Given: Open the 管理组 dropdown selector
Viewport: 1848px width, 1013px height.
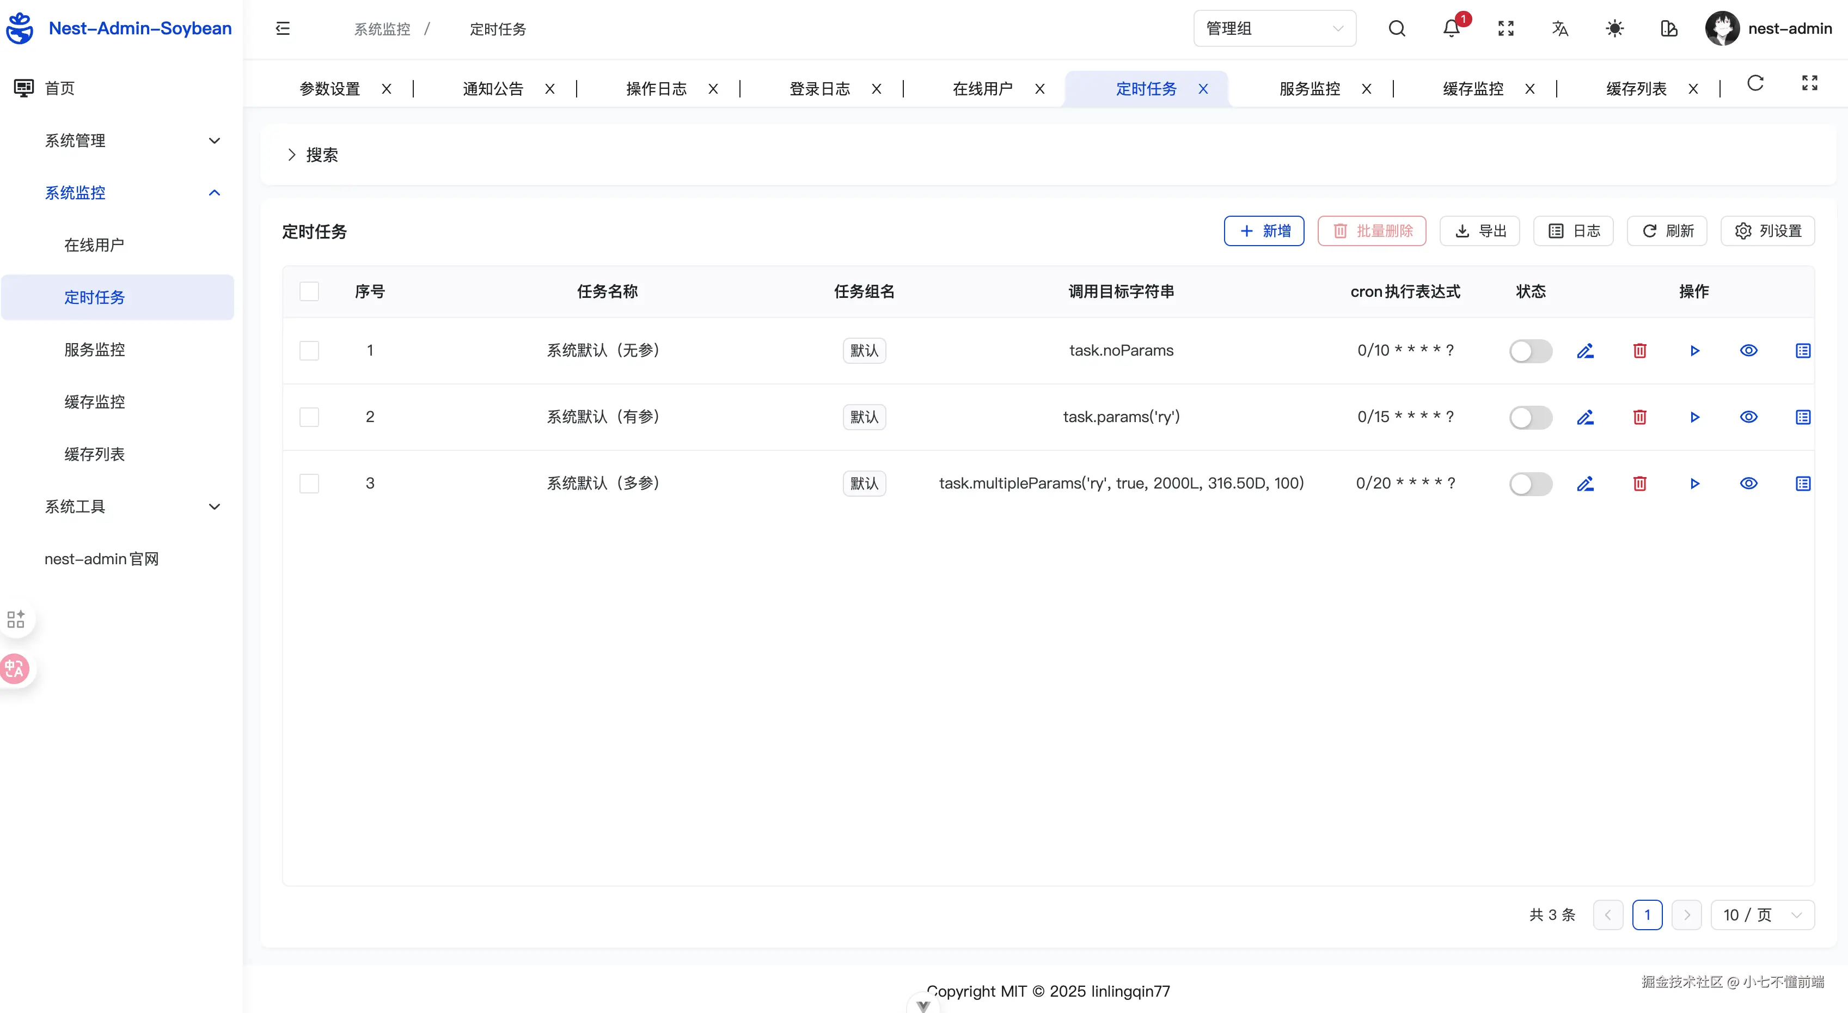Looking at the screenshot, I should [x=1274, y=29].
